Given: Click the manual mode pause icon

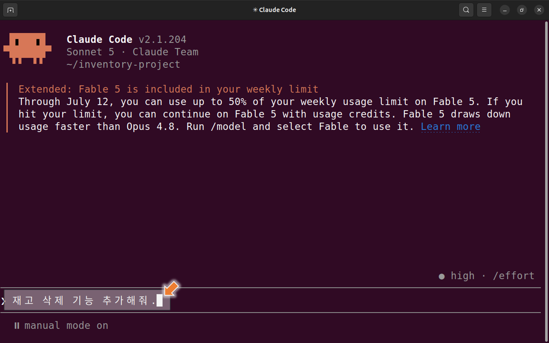Looking at the screenshot, I should click(x=17, y=325).
